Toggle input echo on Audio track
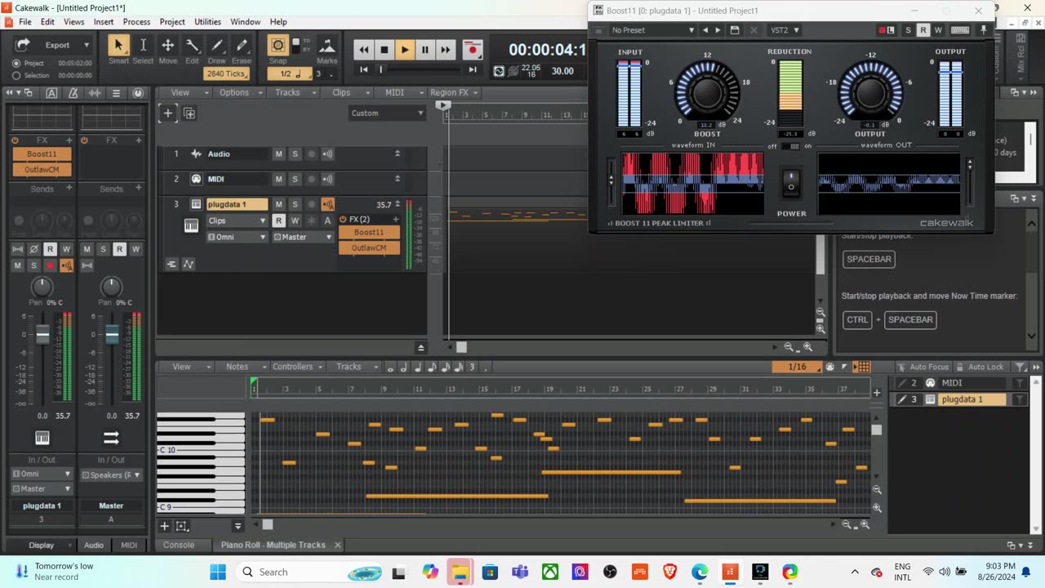Viewport: 1045px width, 588px height. 327,154
